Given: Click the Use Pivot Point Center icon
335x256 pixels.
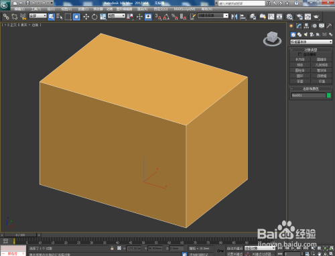Looking at the screenshot, I should pyautogui.click(x=130, y=17).
